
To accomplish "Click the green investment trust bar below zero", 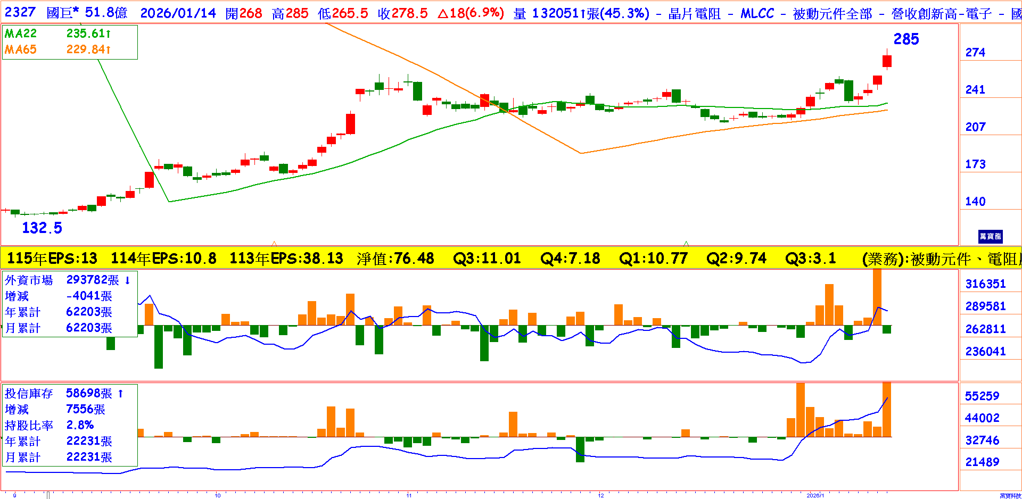I will click(580, 450).
